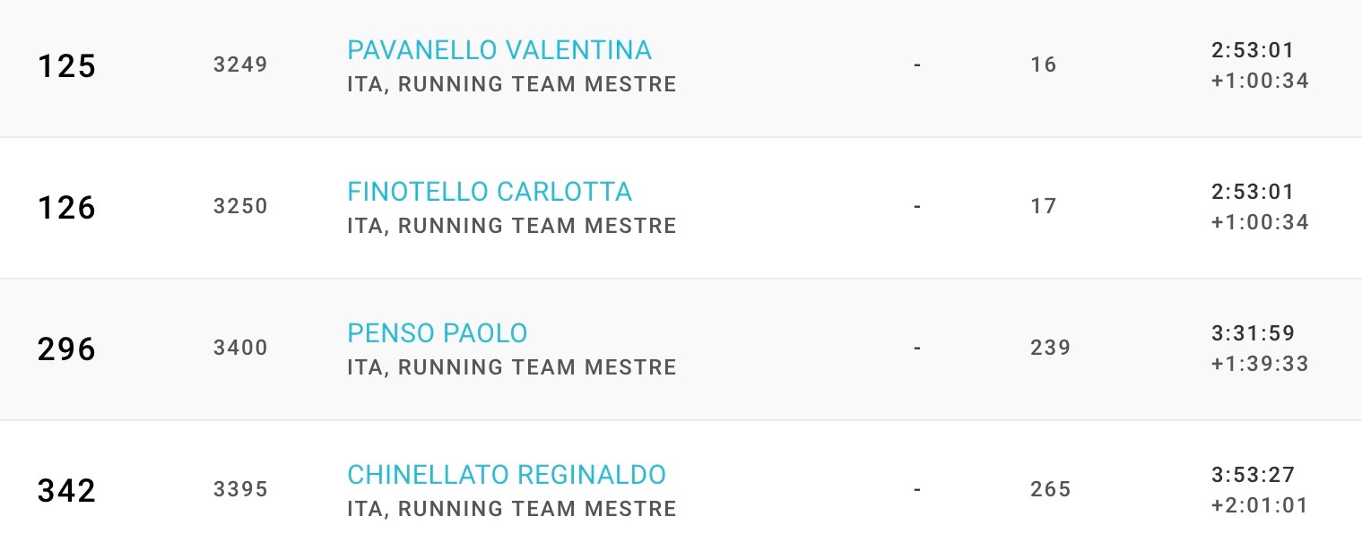Select category position 239
Image resolution: width=1362 pixels, height=551 pixels.
pyautogui.click(x=1050, y=349)
